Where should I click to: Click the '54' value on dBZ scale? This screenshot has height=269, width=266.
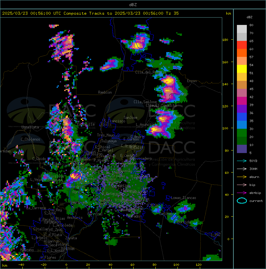pyautogui.click(x=251, y=65)
